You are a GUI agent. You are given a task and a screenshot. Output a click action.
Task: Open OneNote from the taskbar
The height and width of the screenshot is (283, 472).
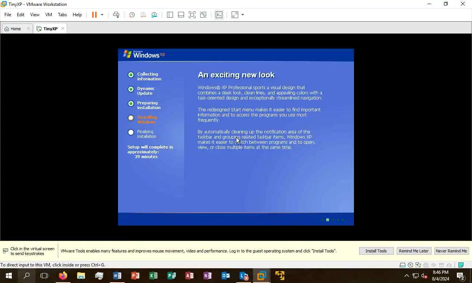coord(208,276)
